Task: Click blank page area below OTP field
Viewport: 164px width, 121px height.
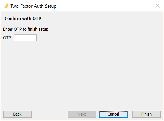Action: (82, 74)
